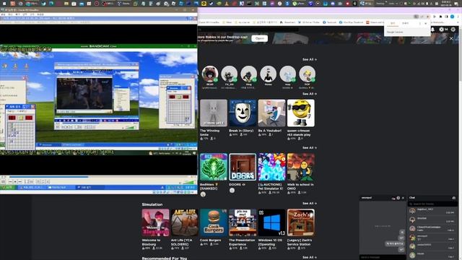The height and width of the screenshot is (260, 462).
Task: Open the Roblox settings gear
Action: [453, 30]
